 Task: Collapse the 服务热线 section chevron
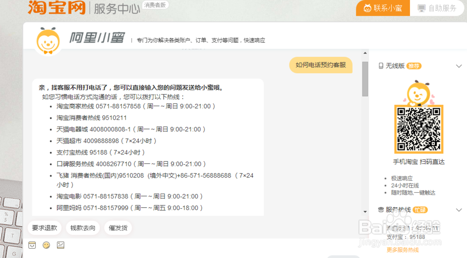tap(459, 210)
